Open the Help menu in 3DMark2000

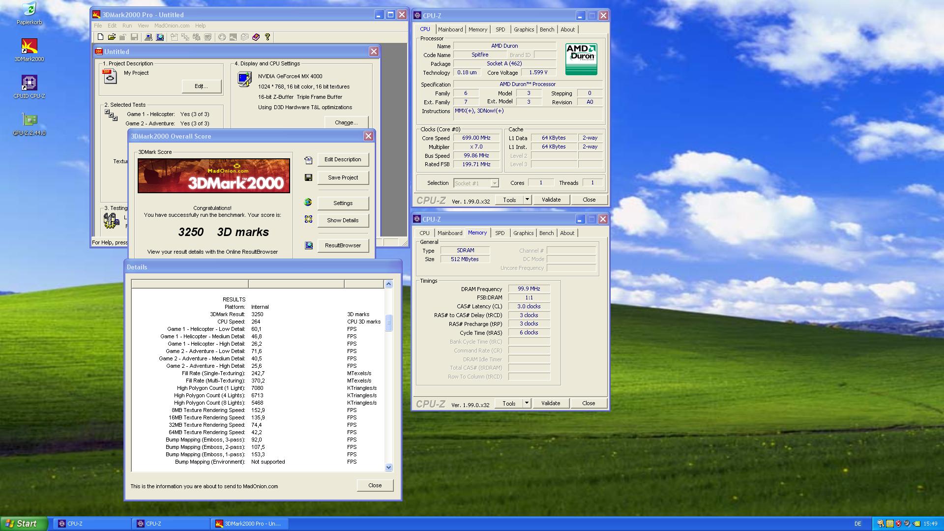tap(200, 26)
